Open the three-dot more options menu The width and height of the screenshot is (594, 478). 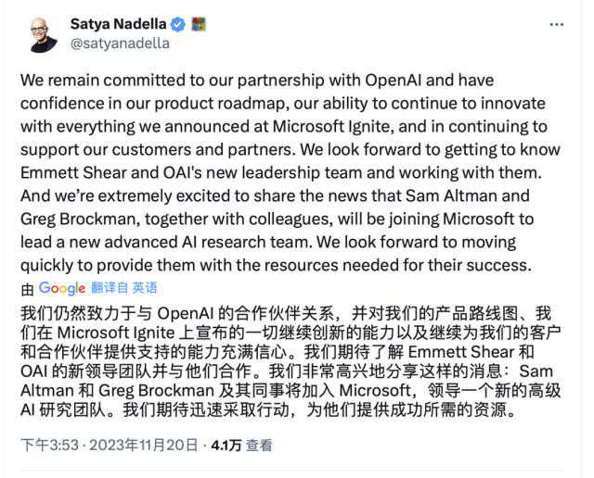point(555,25)
